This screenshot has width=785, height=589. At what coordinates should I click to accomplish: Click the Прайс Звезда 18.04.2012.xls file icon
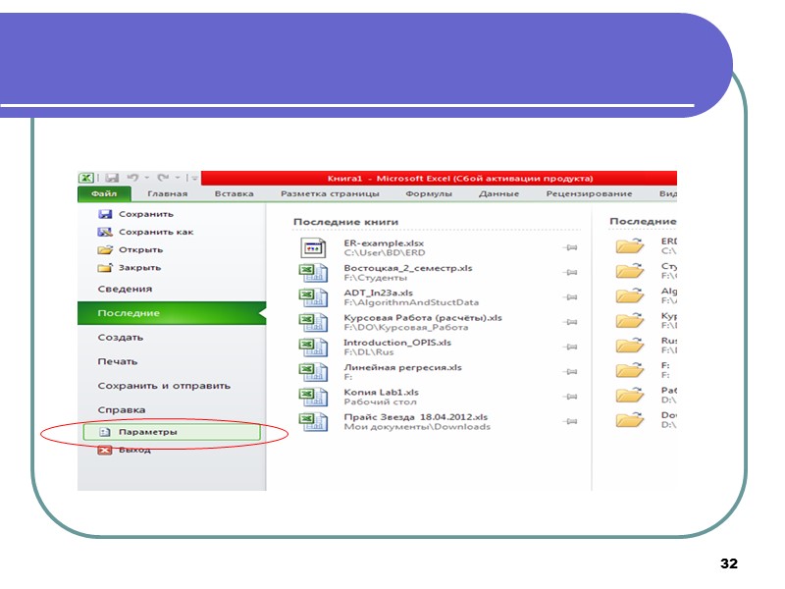pos(313,422)
